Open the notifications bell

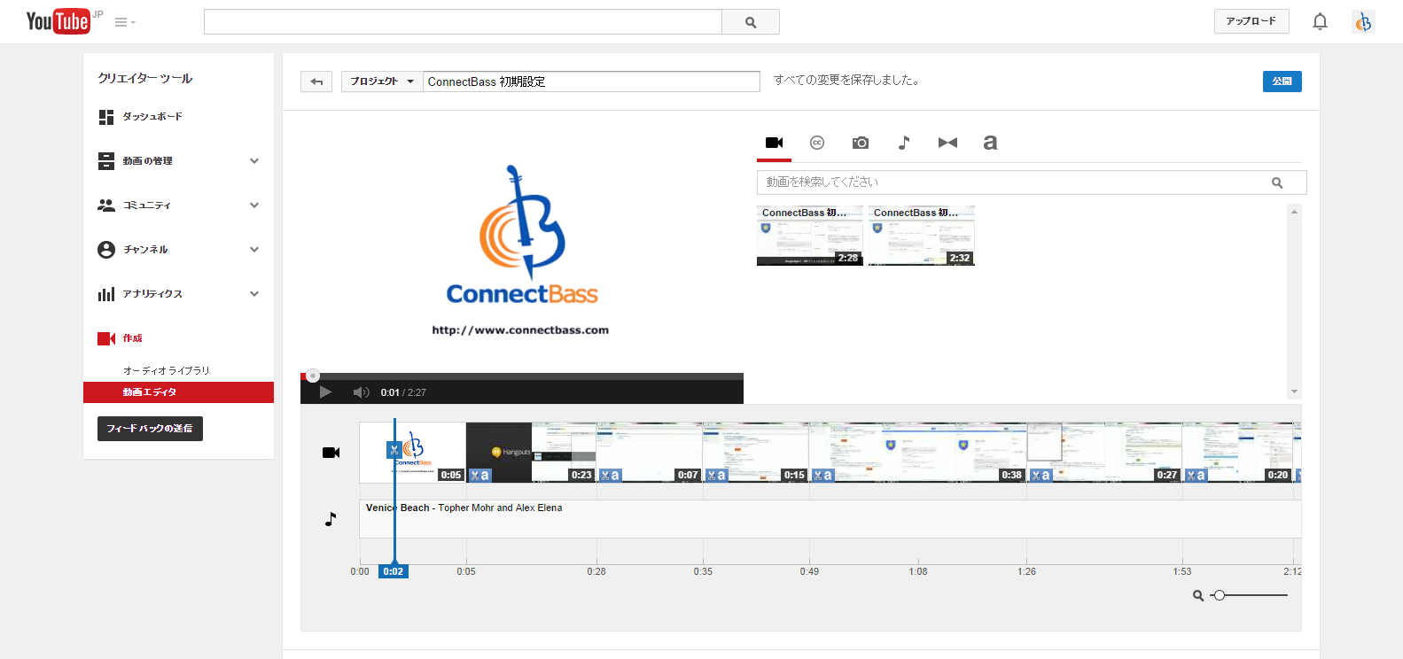(x=1320, y=21)
